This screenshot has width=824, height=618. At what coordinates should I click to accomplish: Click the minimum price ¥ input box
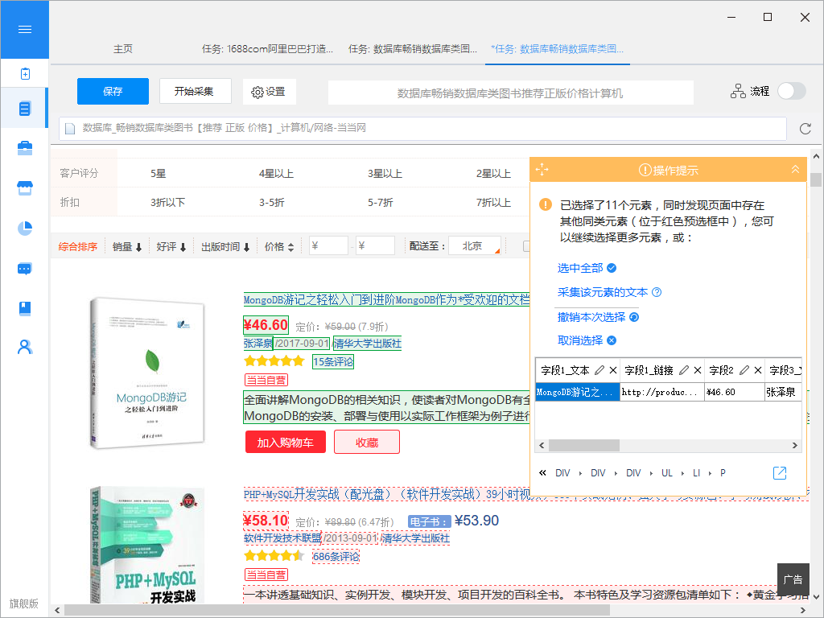click(x=329, y=246)
